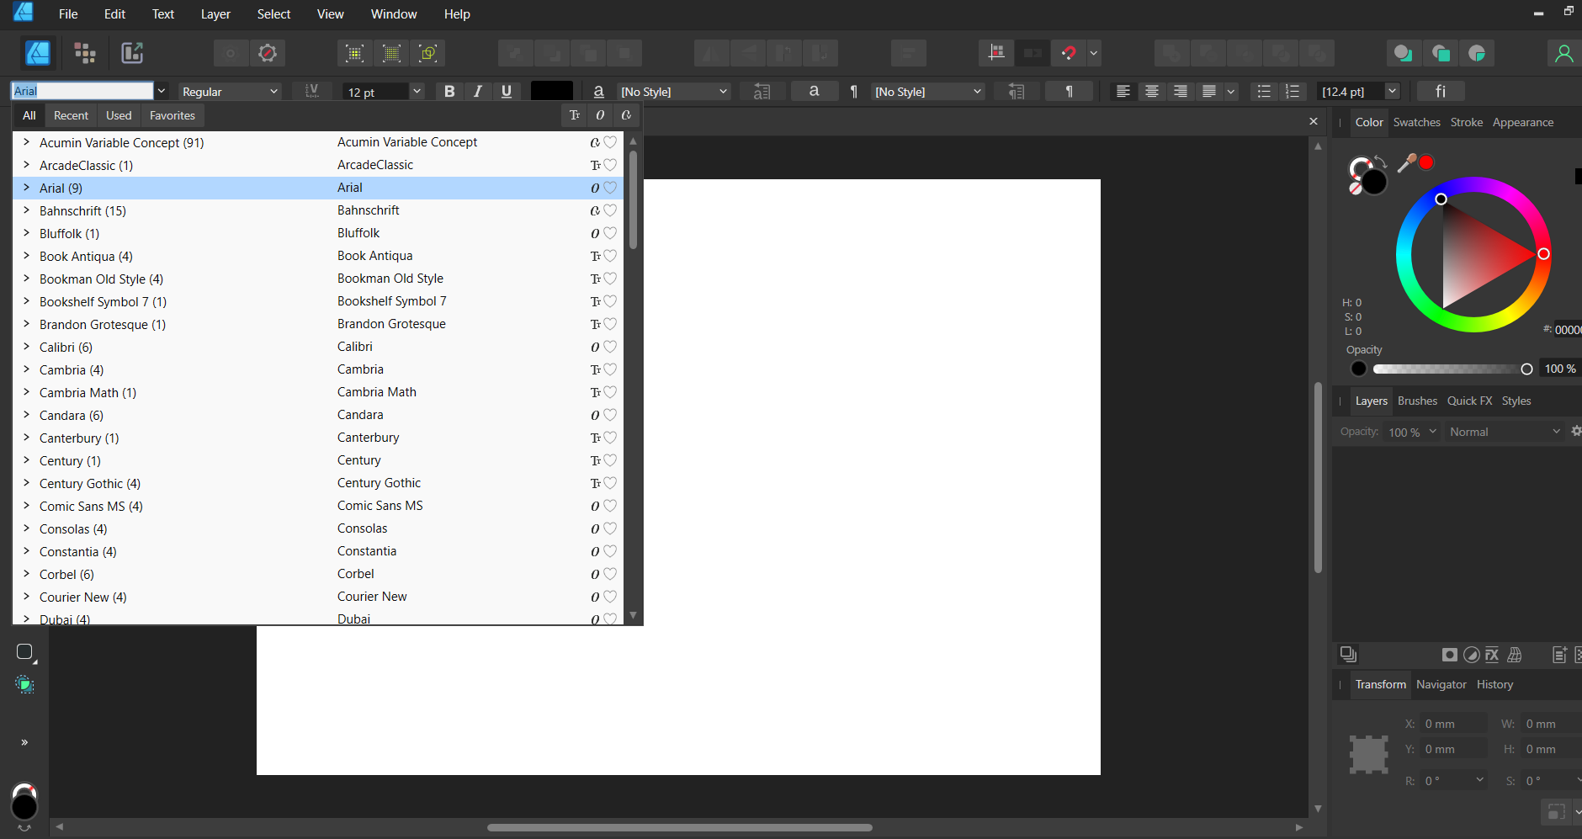Viewport: 1582px width, 839px height.
Task: Toggle ligatures 'fi' button
Action: 1441,91
